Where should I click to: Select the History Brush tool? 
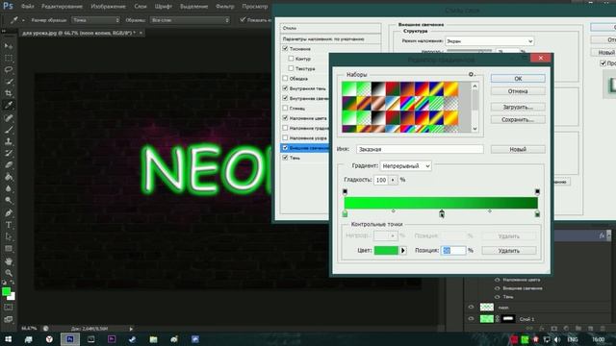pos(9,153)
